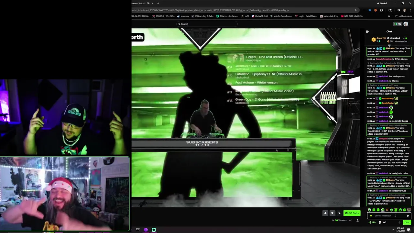The image size is (414, 233).
Task: Click the last emote in quick emote row
Action: pos(409,210)
